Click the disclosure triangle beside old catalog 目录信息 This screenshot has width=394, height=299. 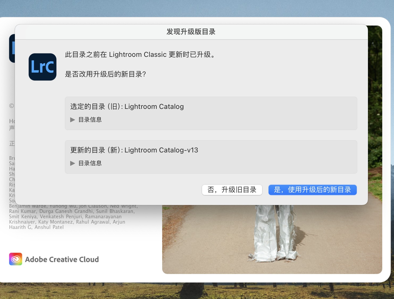coord(72,120)
